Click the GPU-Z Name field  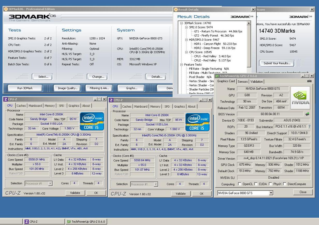[x=263, y=89]
